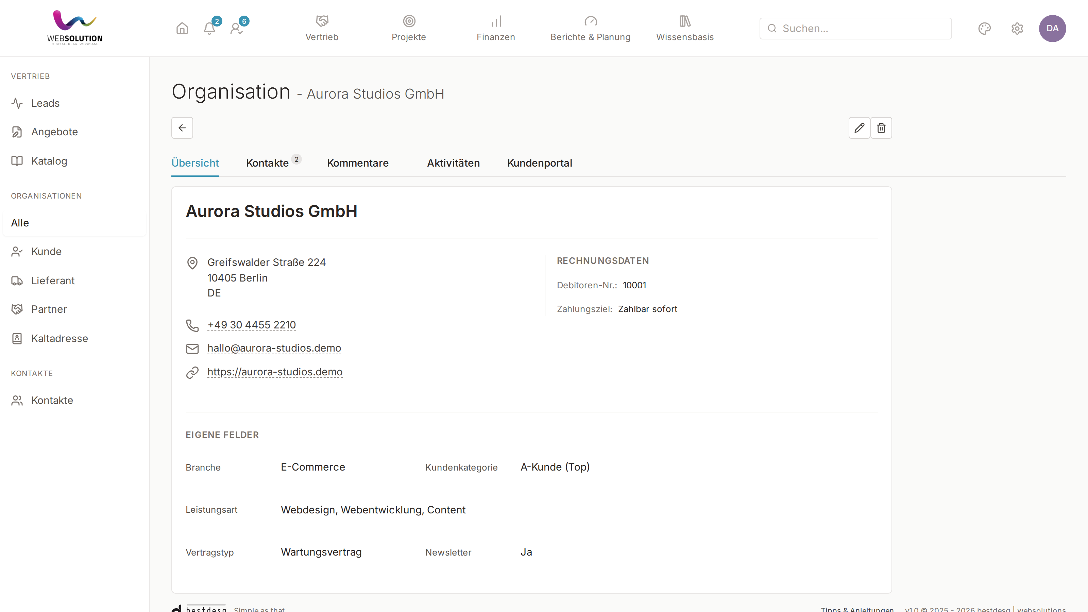Delete organisation with trash icon
Screen dimensions: 1088x612
coord(881,128)
